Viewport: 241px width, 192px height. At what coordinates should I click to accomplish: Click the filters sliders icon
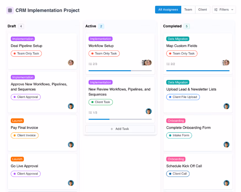216,10
